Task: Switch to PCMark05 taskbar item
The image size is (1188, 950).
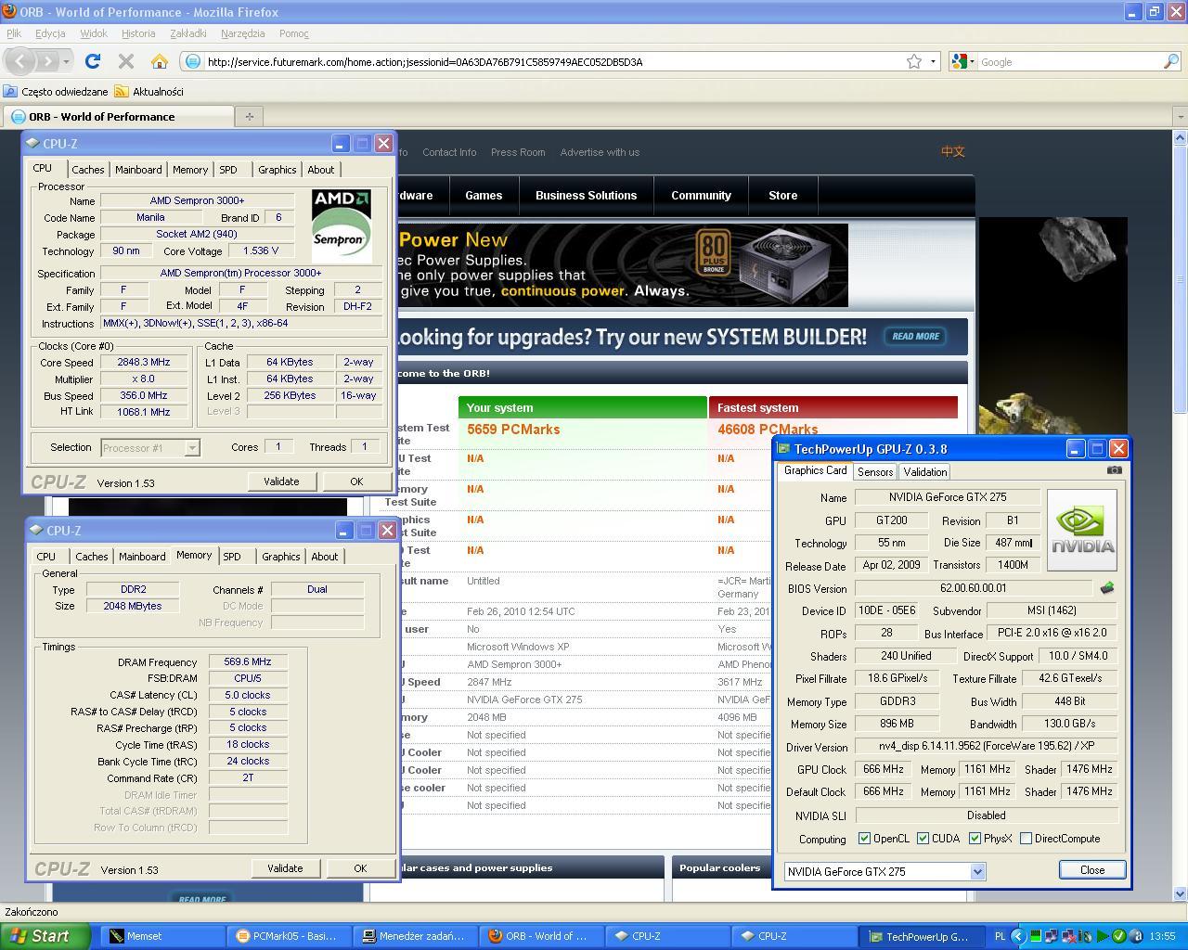Action: tap(291, 936)
